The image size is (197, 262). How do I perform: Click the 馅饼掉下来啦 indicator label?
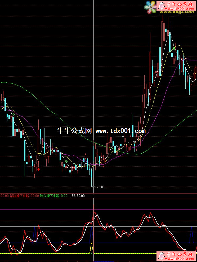pyautogui.click(x=20, y=196)
